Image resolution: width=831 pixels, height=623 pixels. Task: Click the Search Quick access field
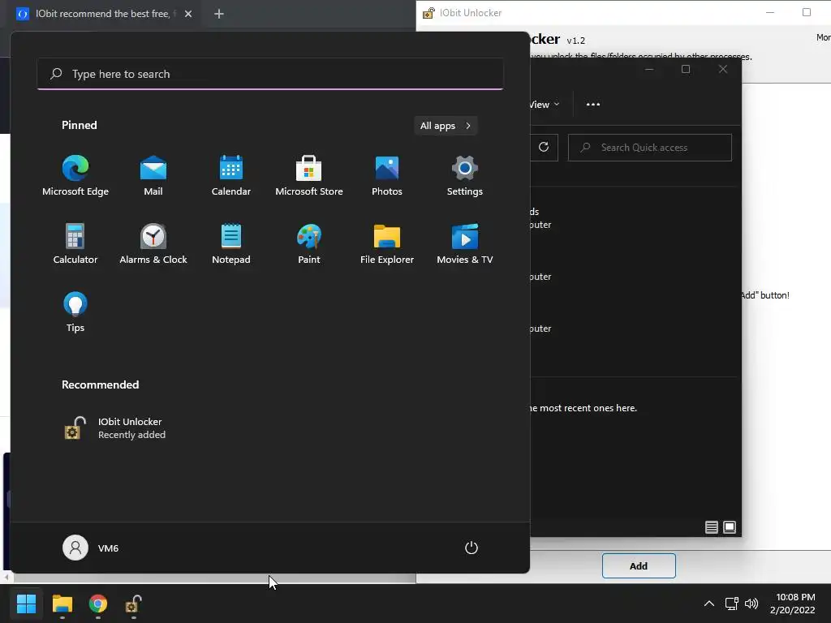coord(650,148)
